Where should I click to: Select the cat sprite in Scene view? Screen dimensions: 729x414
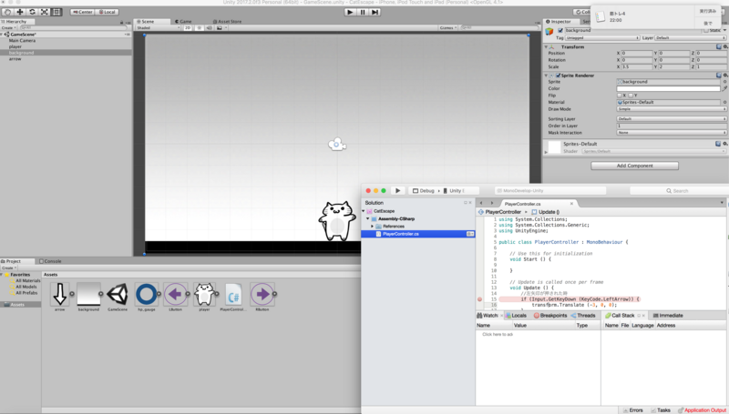[336, 221]
